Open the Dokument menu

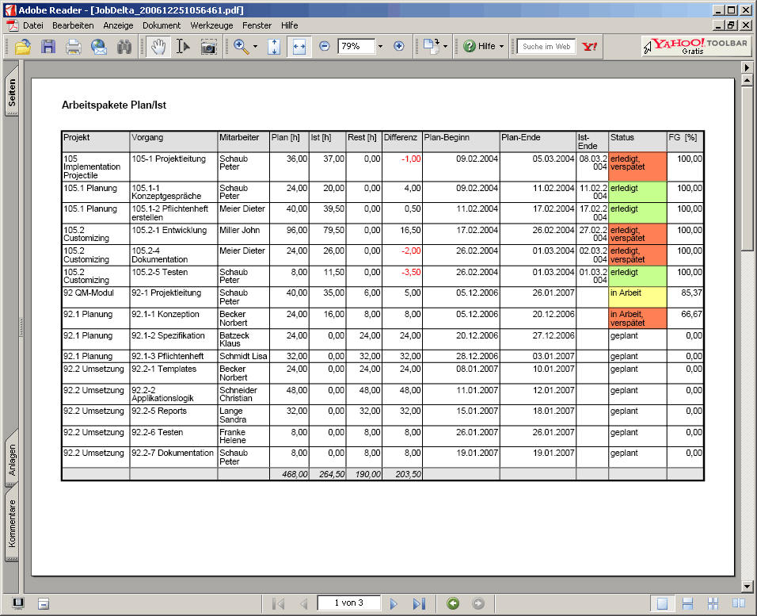pos(162,25)
